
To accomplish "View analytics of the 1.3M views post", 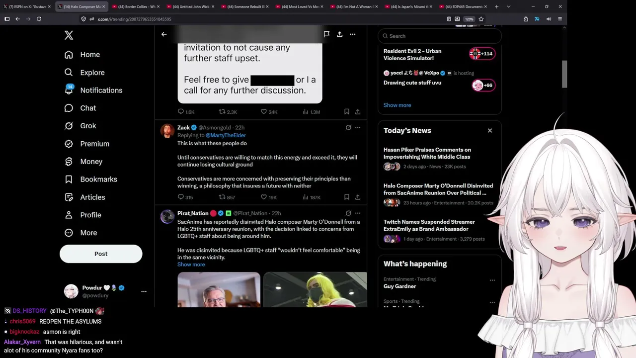I will 311,112.
